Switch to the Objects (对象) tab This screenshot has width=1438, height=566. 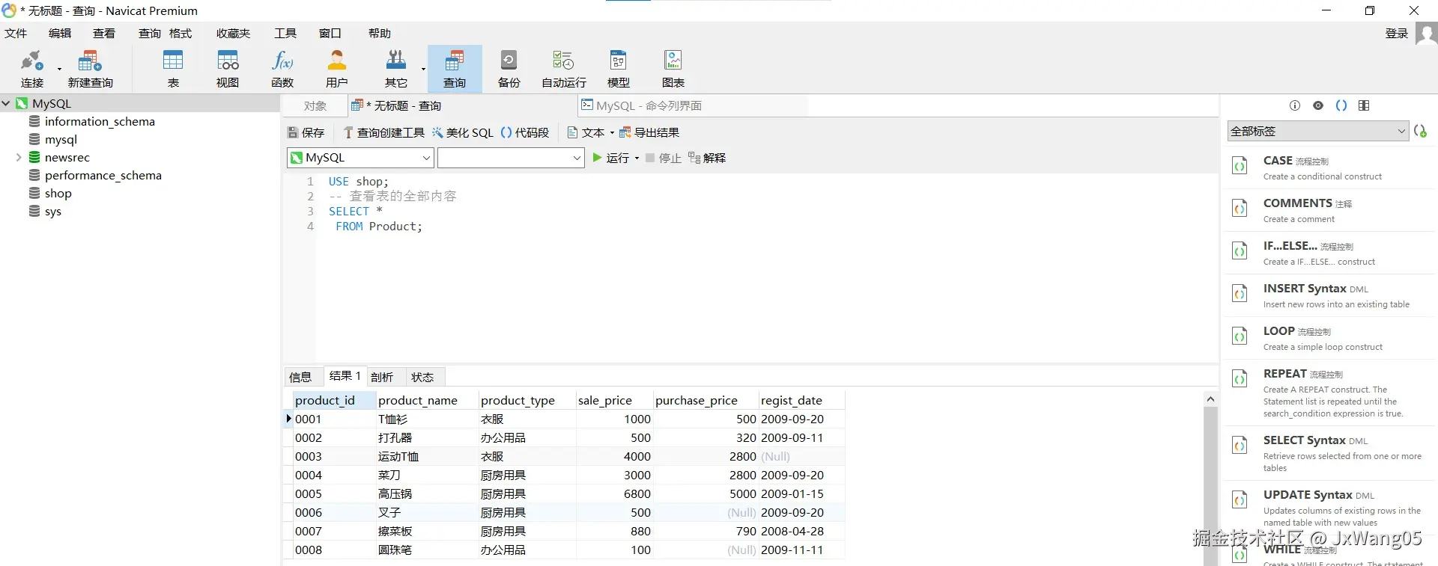click(x=315, y=106)
